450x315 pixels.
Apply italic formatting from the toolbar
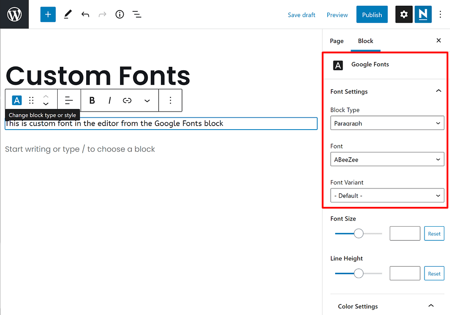(109, 100)
